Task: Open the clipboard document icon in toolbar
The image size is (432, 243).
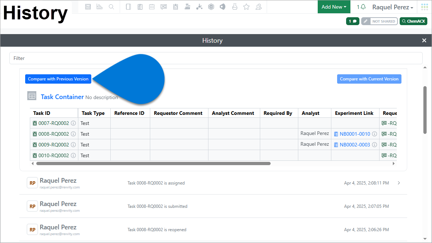Action: (140, 7)
